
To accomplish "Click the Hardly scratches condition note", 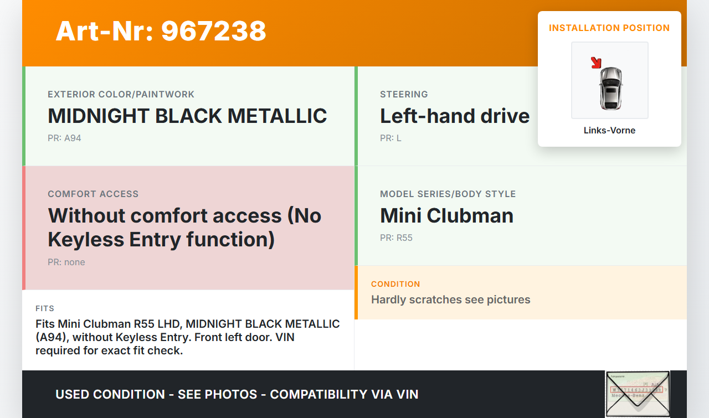I will [450, 300].
